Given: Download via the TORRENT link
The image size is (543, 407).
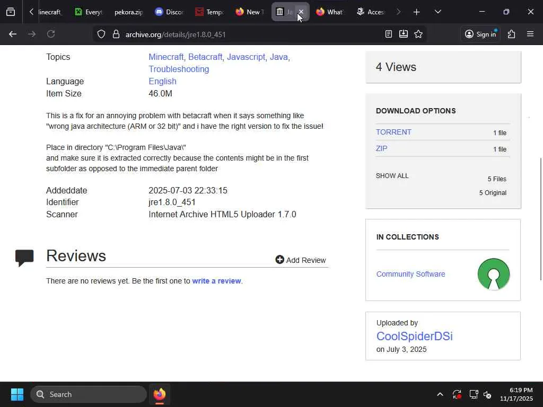Looking at the screenshot, I should coord(393,132).
